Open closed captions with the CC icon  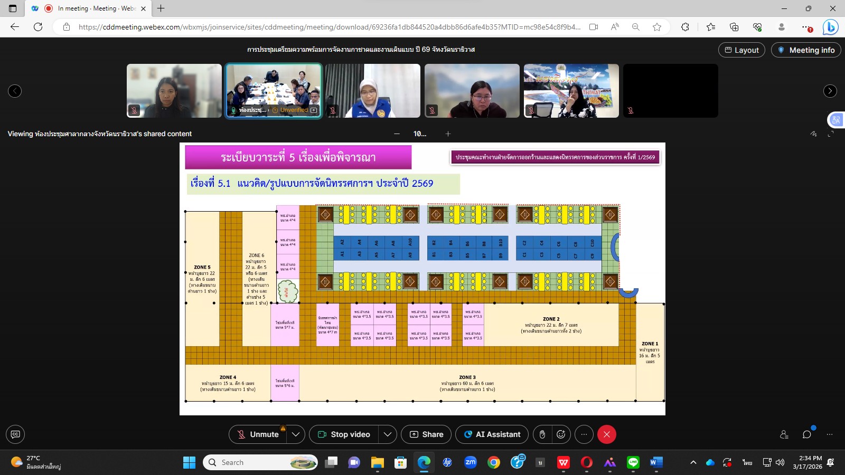point(15,434)
